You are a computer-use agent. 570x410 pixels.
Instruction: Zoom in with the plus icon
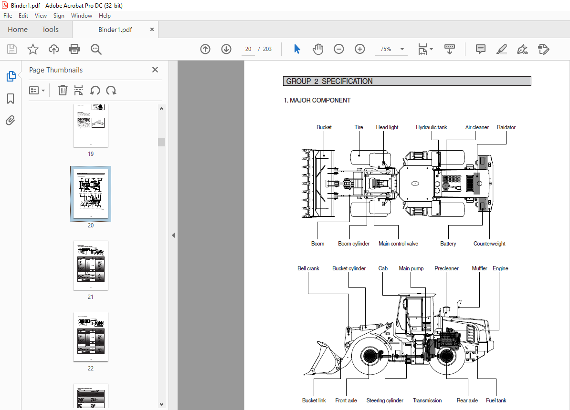[x=360, y=49]
